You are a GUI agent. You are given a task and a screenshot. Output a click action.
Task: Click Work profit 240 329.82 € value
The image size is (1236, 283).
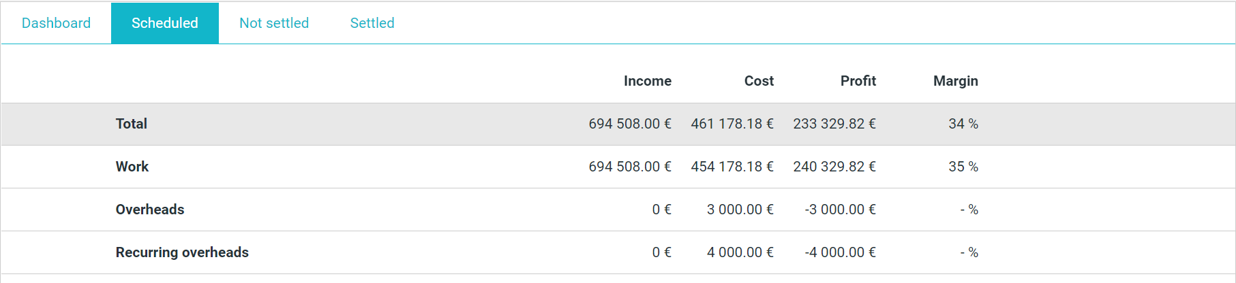coord(834,167)
